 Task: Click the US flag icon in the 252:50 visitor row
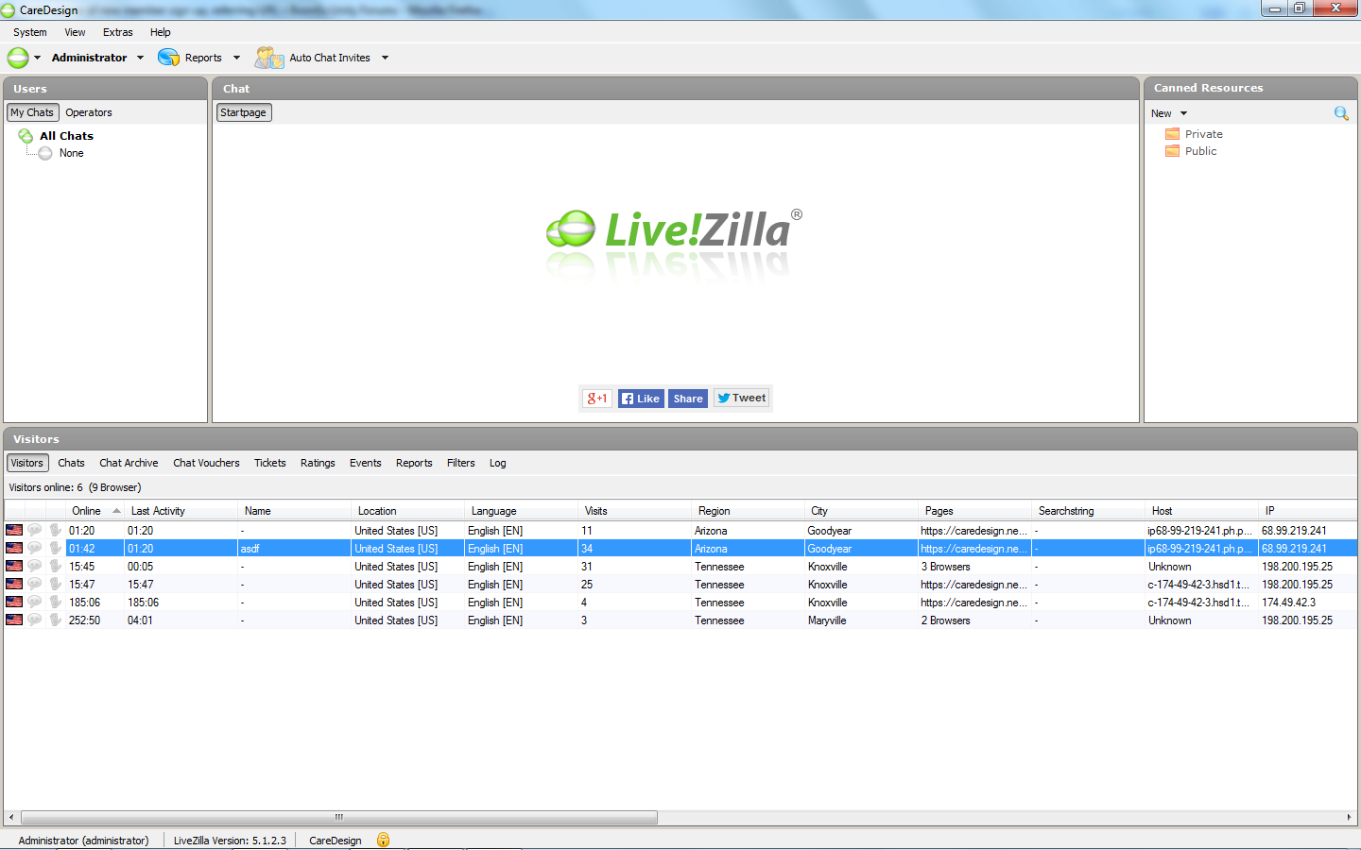tap(14, 620)
